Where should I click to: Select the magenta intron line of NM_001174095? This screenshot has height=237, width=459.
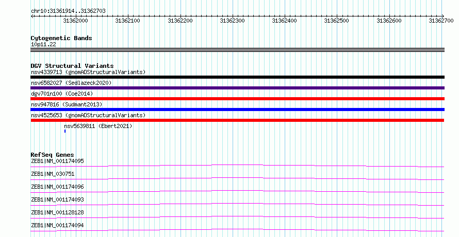click(237, 165)
